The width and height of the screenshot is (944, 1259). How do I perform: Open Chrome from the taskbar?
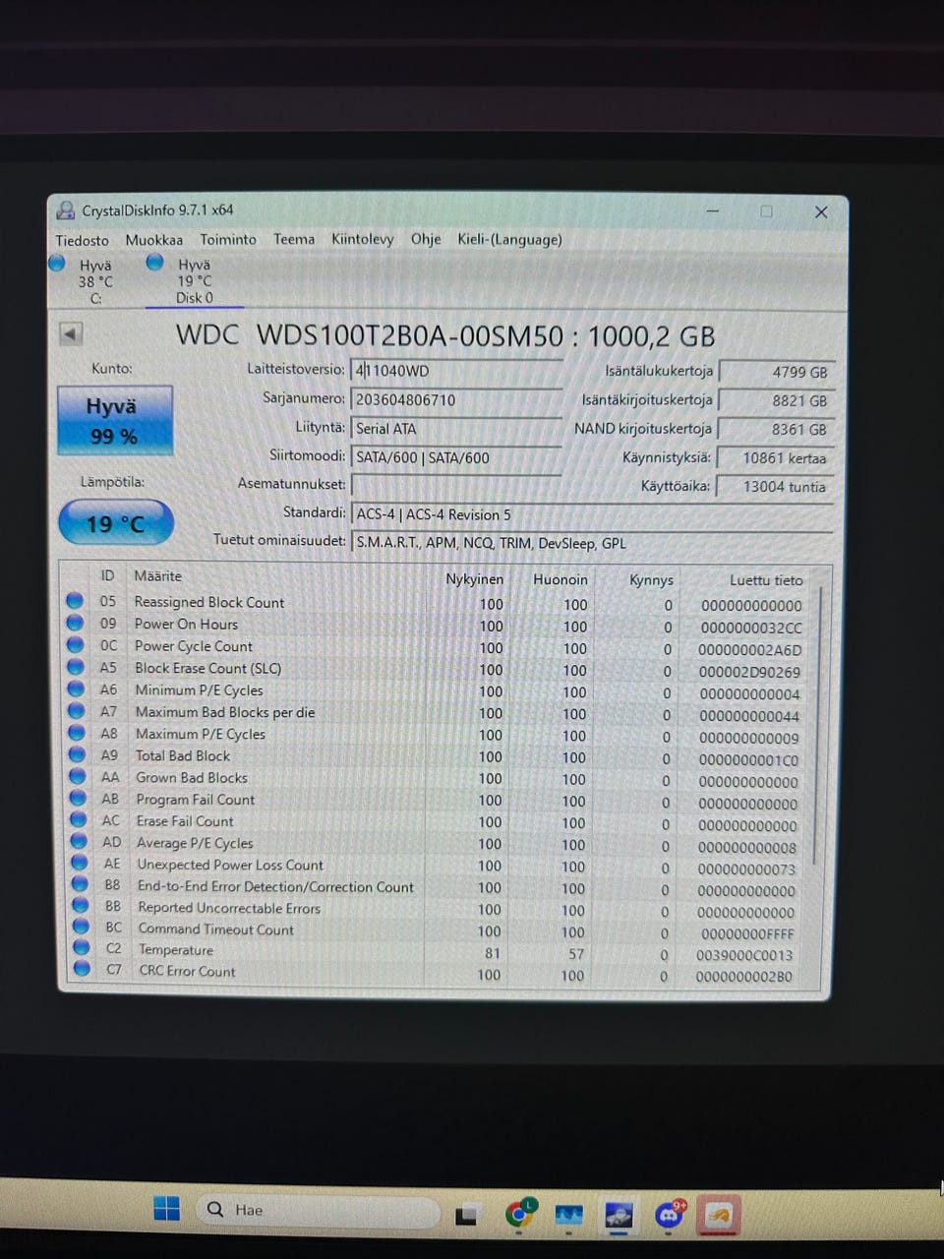[x=519, y=1215]
